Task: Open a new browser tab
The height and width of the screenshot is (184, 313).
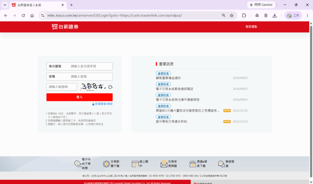Action: pyautogui.click(x=71, y=5)
